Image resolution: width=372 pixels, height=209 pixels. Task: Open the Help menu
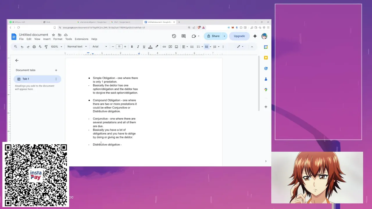click(94, 39)
